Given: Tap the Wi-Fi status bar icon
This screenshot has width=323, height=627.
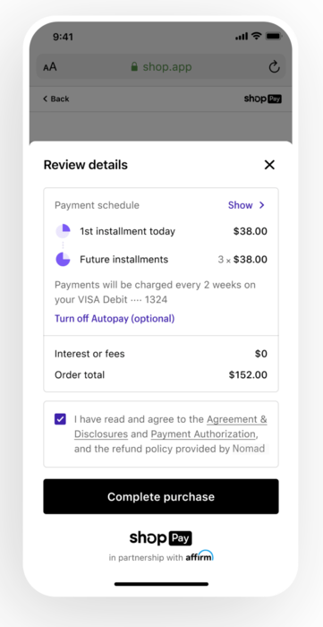Looking at the screenshot, I should tap(256, 37).
